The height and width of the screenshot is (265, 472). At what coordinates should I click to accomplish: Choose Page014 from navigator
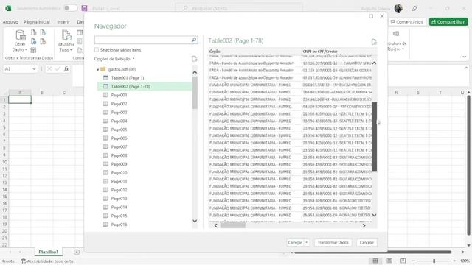tap(119, 208)
